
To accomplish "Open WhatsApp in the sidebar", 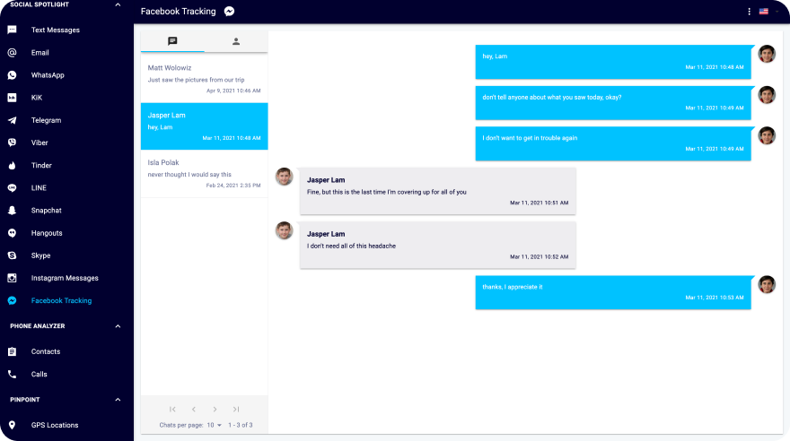I will 48,75.
